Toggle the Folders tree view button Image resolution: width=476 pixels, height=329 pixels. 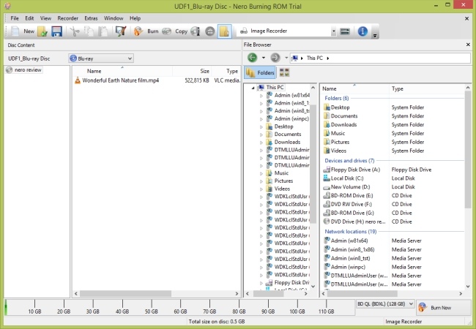click(x=260, y=72)
